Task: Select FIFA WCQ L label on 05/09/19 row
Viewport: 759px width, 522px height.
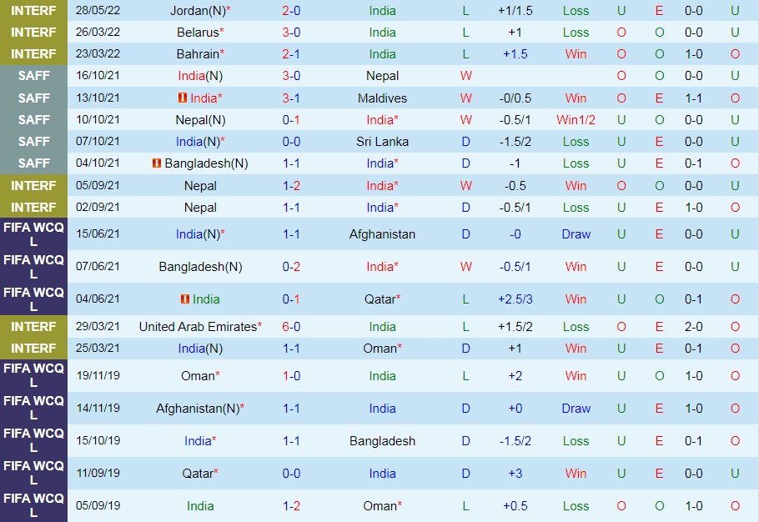Action: 33,505
